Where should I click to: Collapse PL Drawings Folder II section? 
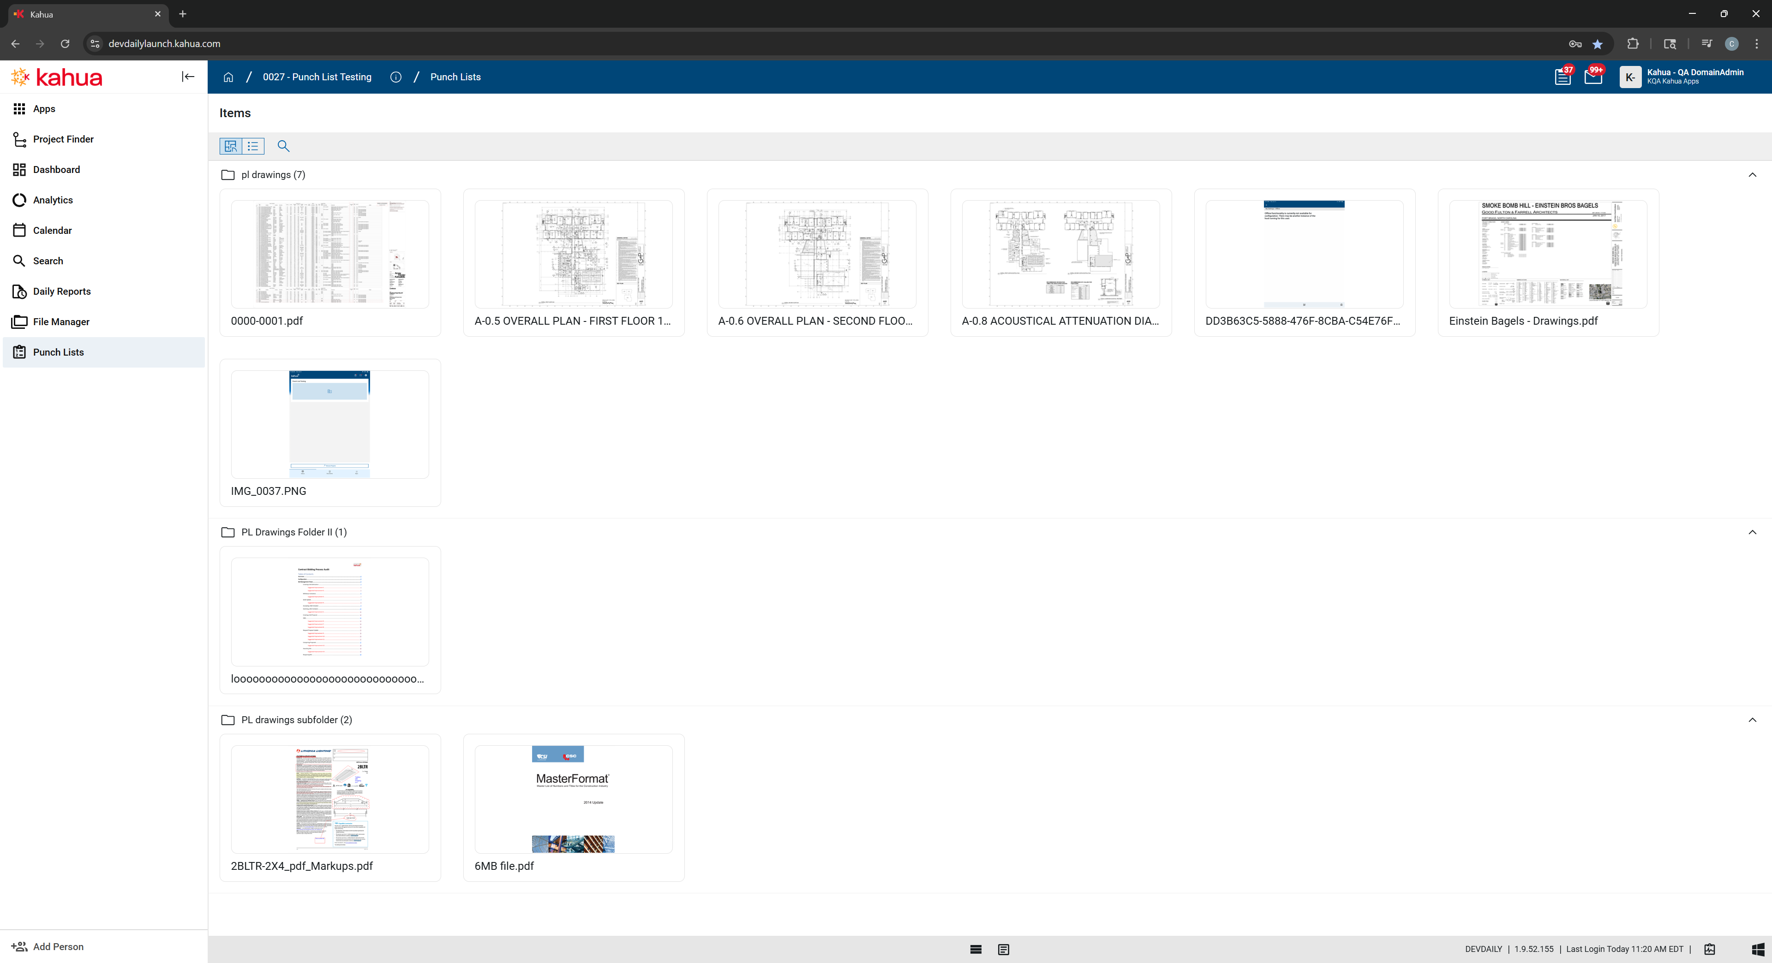click(x=1752, y=532)
